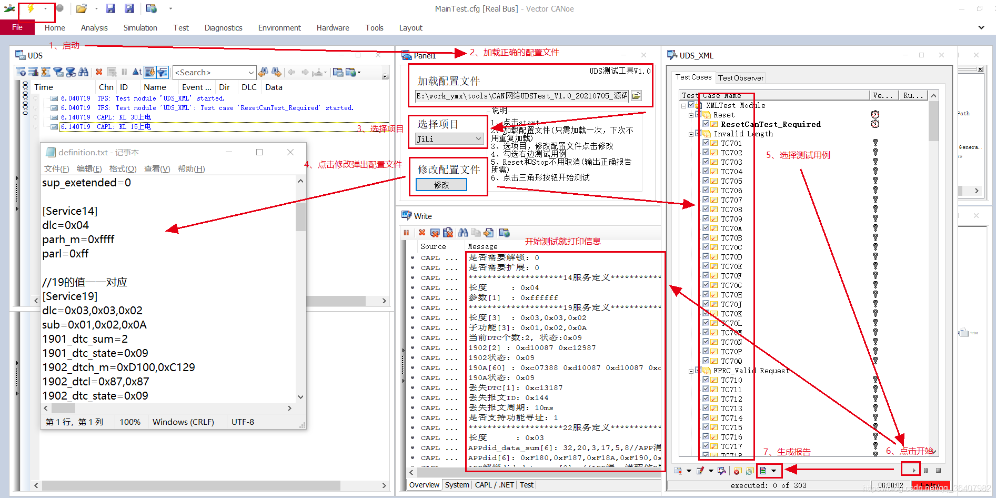996x498 pixels.
Task: Toggle the TC705 test case checkbox
Action: coord(706,181)
